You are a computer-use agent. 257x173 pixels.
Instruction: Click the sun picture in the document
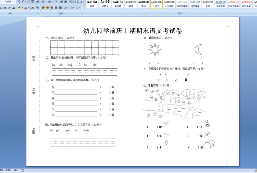(155, 49)
